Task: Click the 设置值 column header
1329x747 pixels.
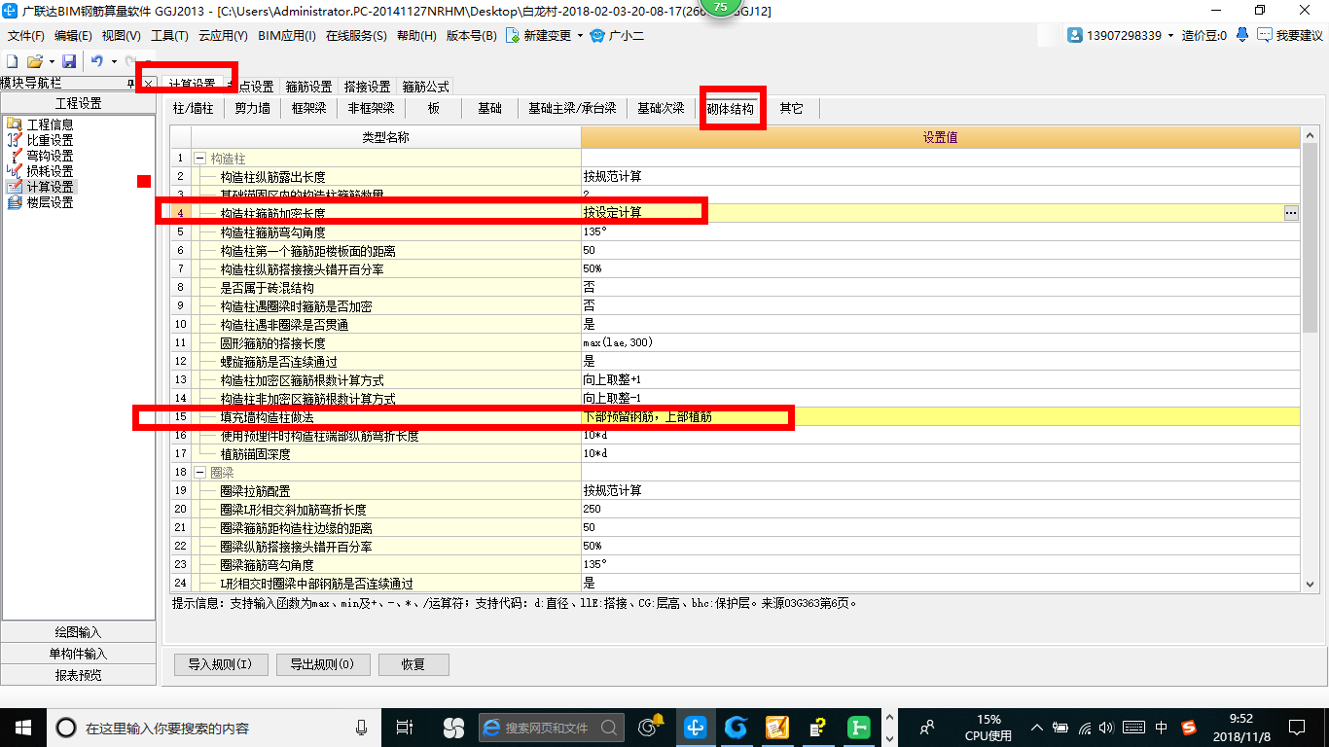Action: click(x=940, y=137)
